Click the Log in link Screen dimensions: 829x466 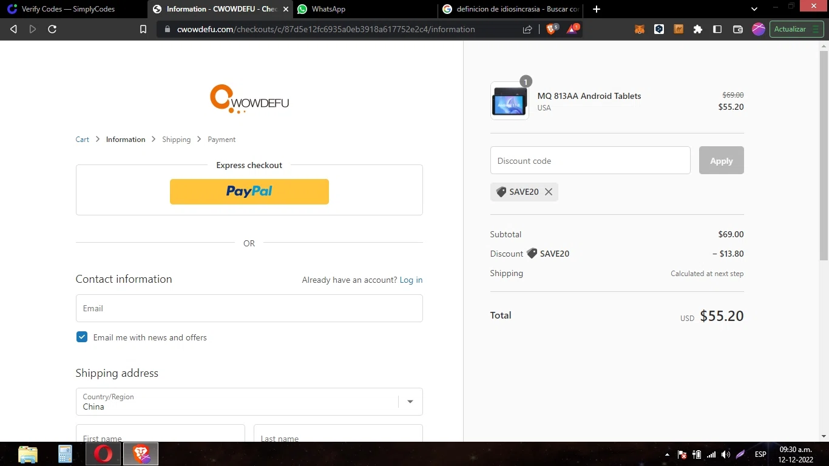tap(411, 280)
